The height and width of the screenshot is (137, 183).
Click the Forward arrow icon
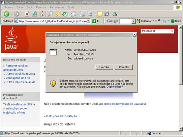coord(17,14)
